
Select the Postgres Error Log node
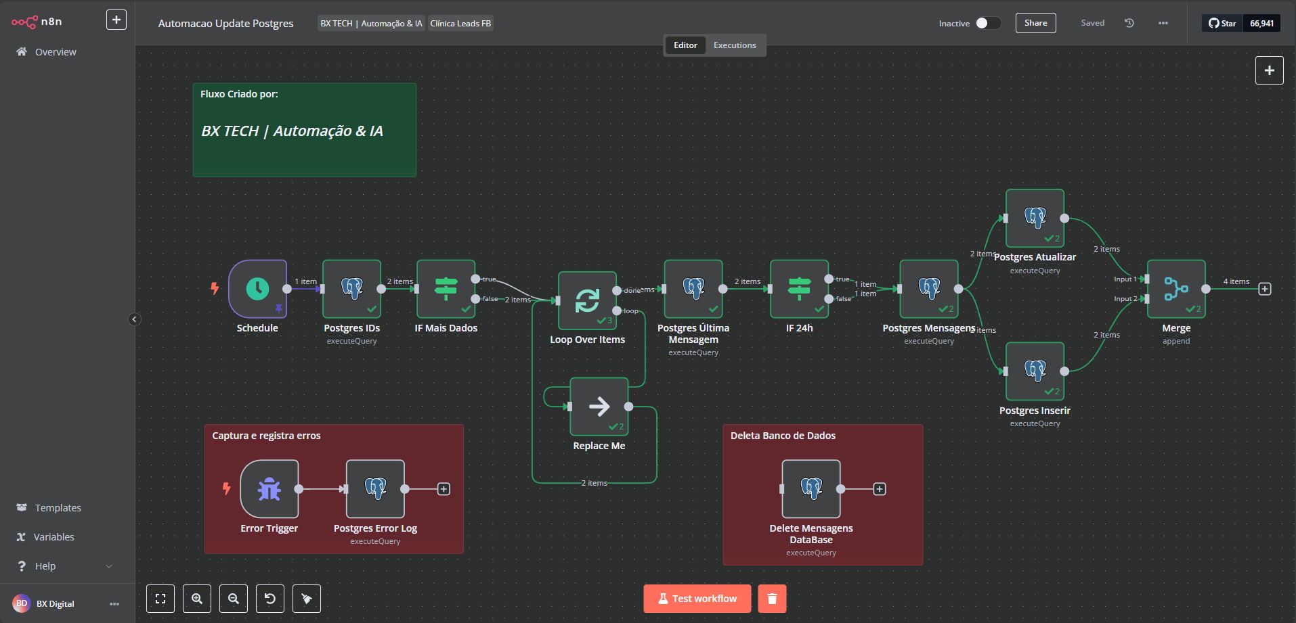point(375,489)
